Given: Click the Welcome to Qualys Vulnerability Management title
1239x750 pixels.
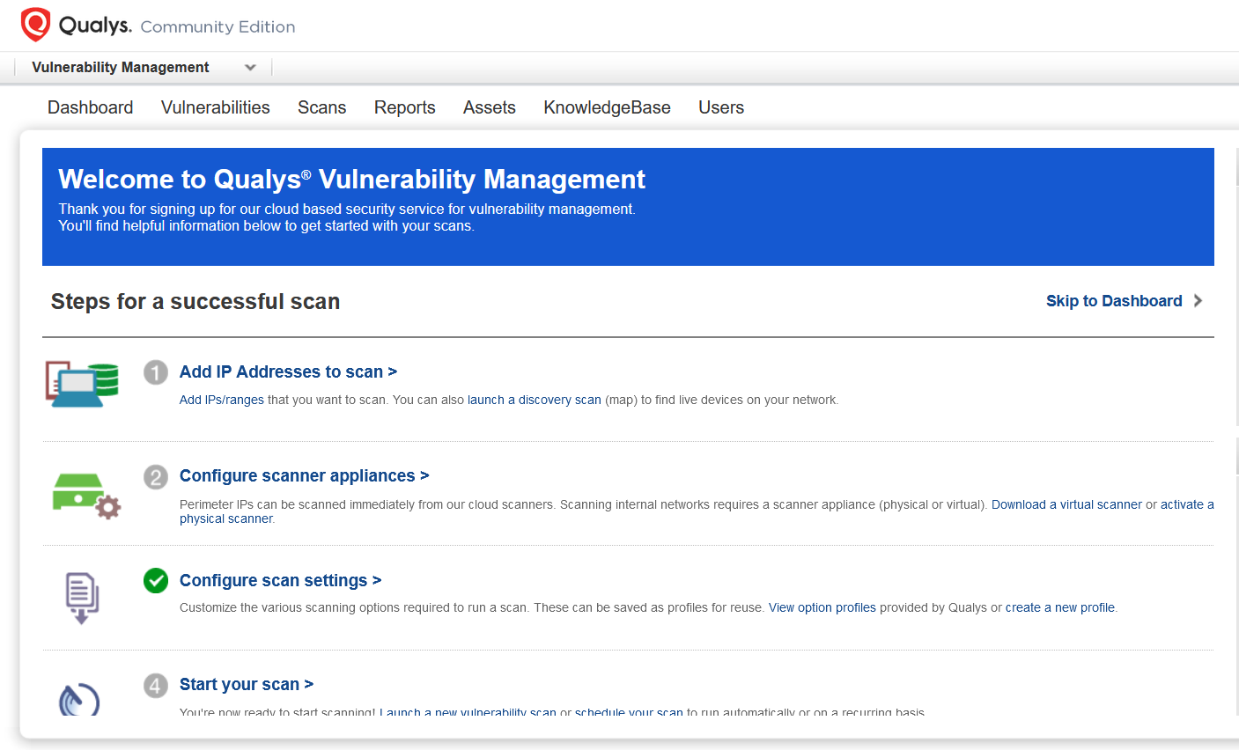Looking at the screenshot, I should 351,180.
